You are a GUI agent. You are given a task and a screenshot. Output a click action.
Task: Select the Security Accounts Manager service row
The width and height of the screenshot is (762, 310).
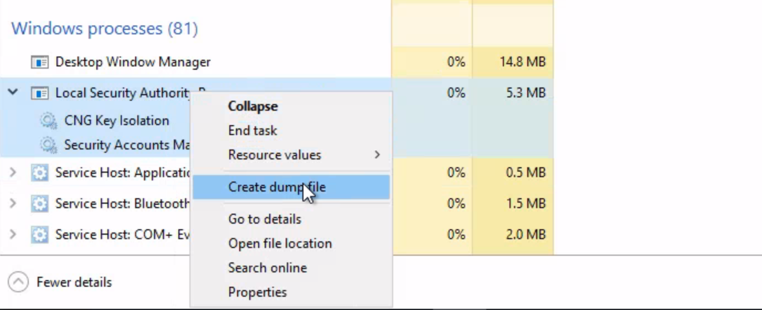[x=115, y=145]
